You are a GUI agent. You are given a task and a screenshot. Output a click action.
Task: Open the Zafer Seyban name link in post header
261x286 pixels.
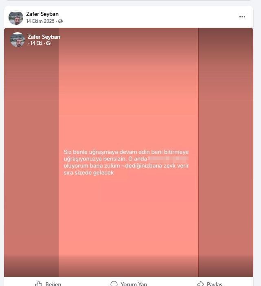[x=42, y=14]
